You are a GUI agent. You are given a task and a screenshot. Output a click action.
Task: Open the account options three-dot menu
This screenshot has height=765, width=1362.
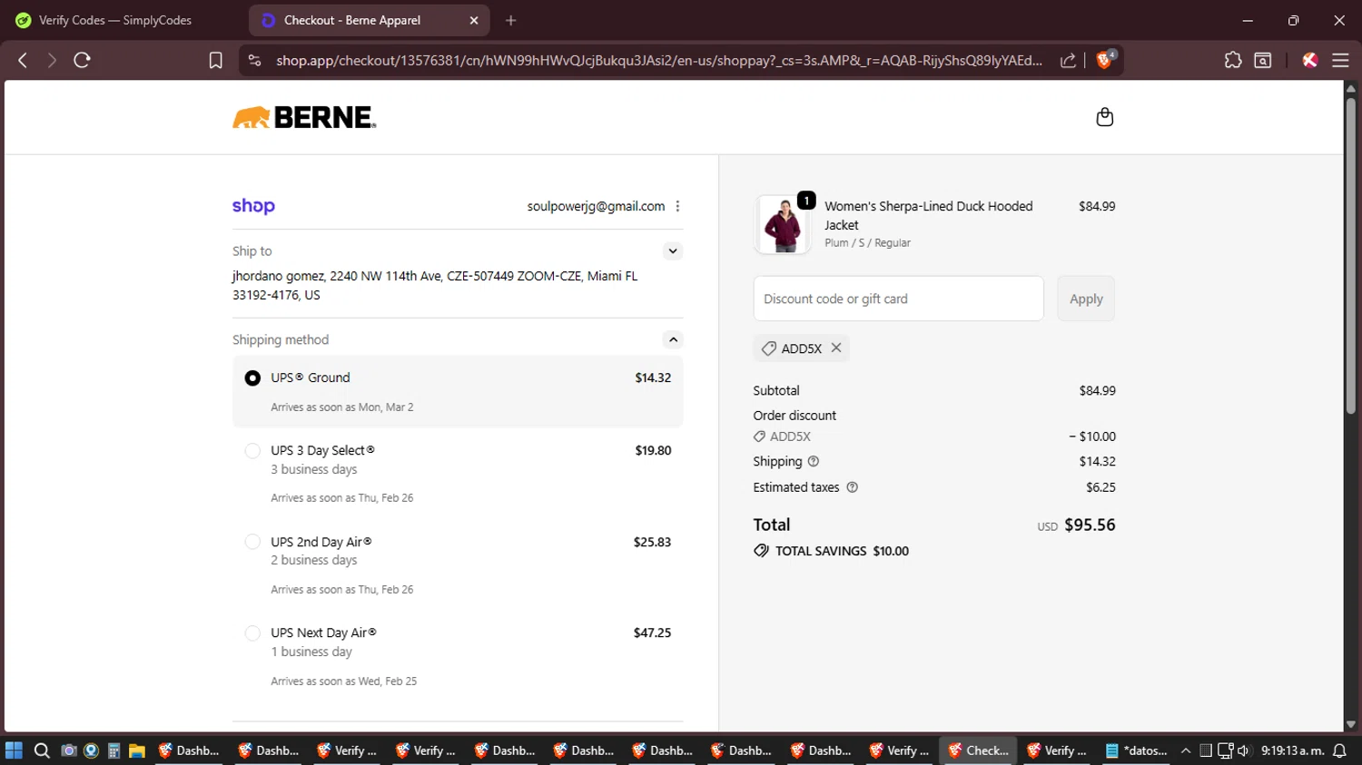pos(677,206)
